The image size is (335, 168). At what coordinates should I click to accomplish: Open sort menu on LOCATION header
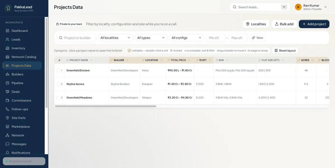click(x=161, y=60)
